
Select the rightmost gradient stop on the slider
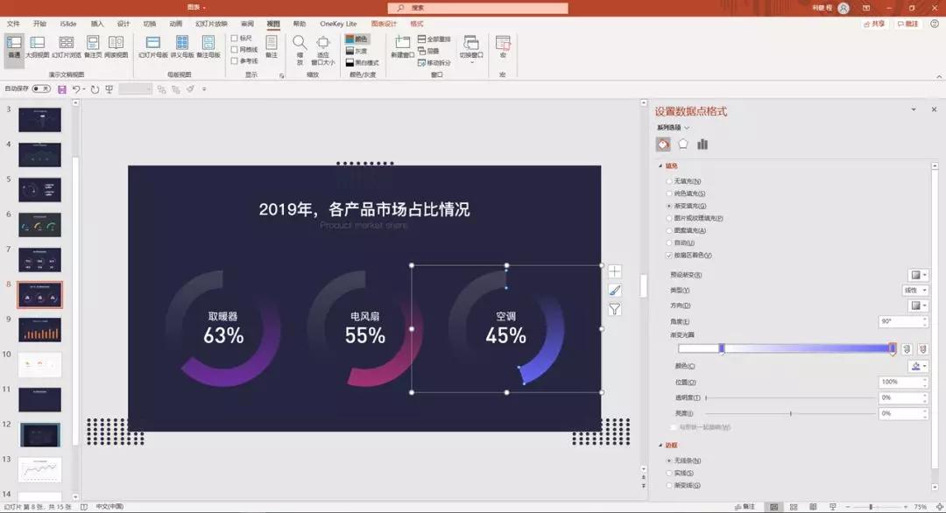[892, 347]
